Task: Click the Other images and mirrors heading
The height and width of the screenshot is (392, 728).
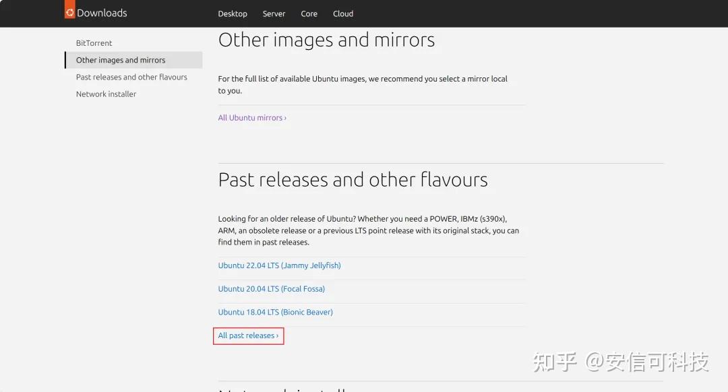Action: point(326,40)
